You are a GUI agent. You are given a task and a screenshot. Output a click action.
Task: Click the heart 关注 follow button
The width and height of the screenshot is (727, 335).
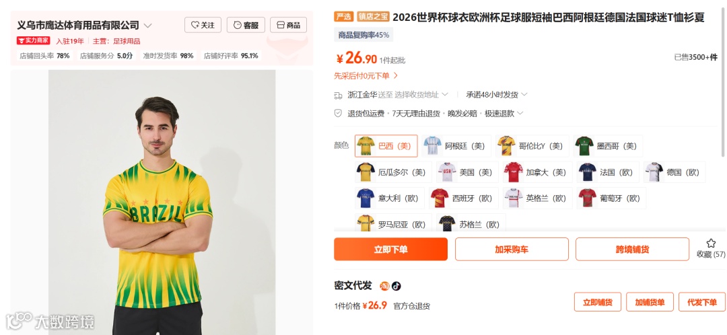coord(203,25)
